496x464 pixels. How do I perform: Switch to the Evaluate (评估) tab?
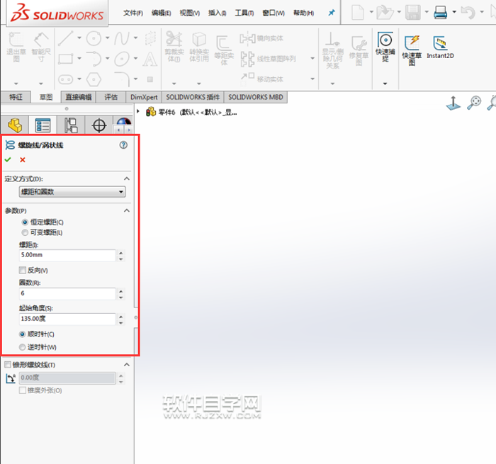point(111,97)
